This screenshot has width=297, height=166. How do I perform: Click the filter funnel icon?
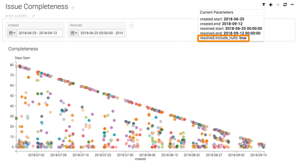click(264, 5)
